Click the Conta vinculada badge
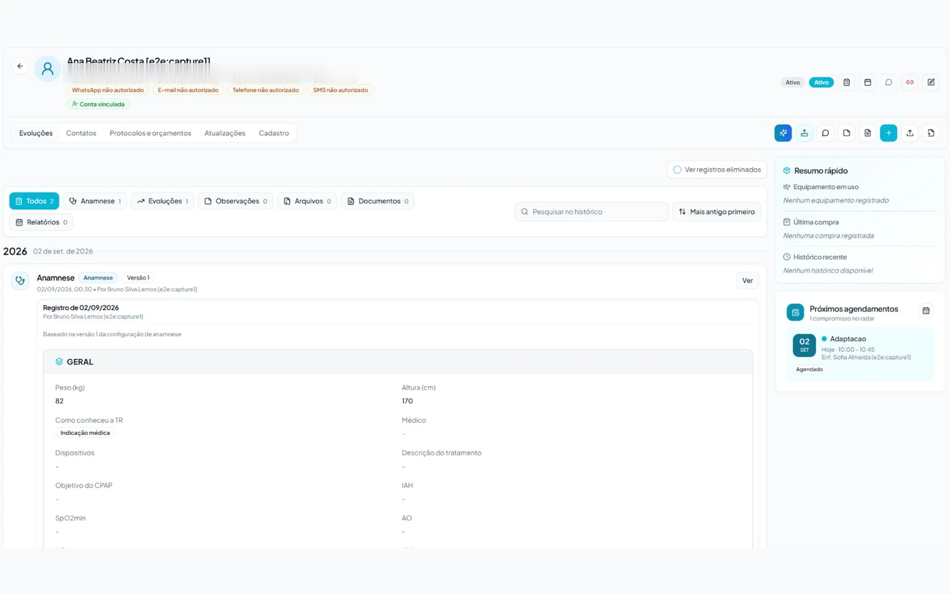The image size is (950, 594). pos(98,104)
